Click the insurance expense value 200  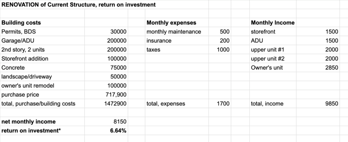tap(225, 41)
